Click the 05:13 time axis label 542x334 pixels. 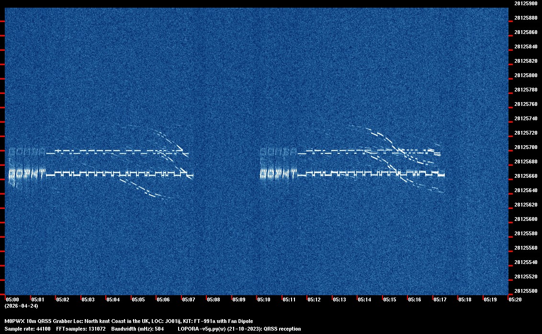(339, 299)
